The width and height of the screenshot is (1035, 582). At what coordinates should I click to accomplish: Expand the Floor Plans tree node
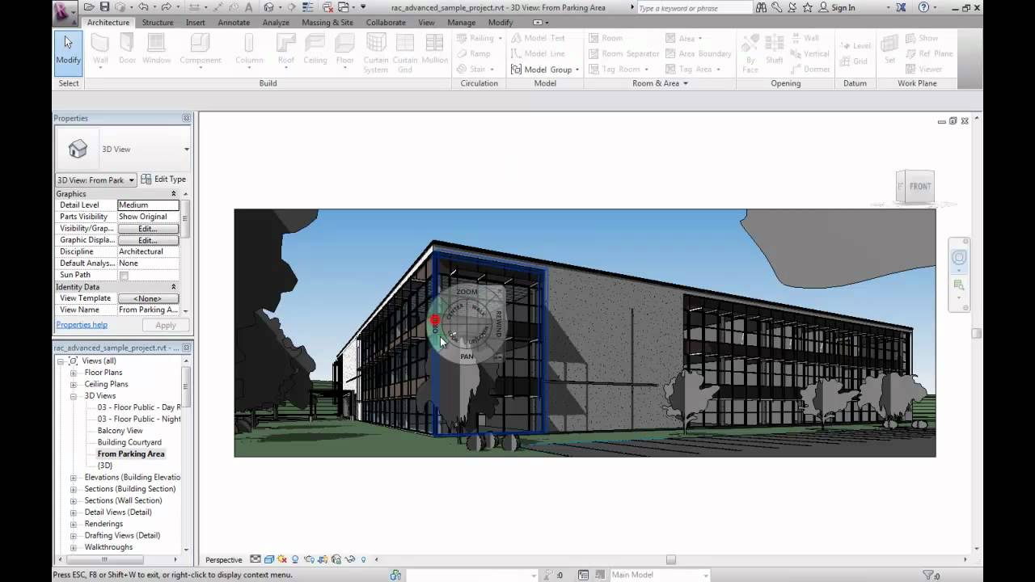[74, 373]
